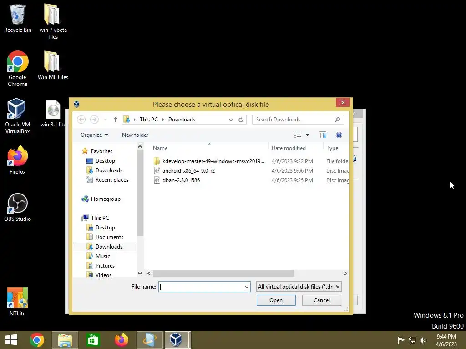Go forward using the dialog's forward arrow

point(94,120)
